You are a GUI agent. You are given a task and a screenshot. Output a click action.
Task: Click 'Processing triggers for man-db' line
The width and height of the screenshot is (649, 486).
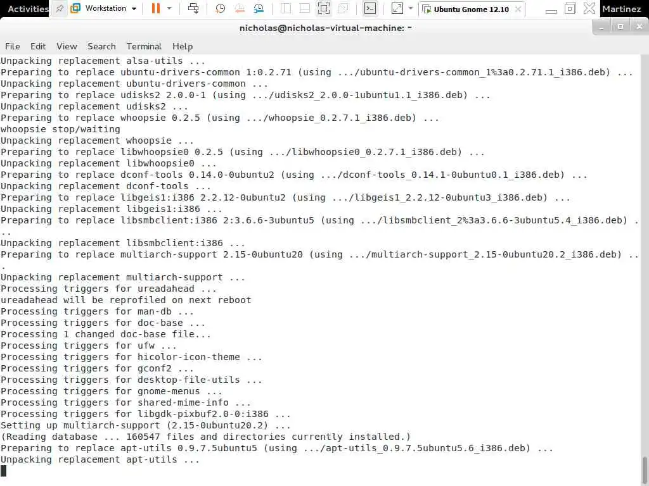click(97, 311)
